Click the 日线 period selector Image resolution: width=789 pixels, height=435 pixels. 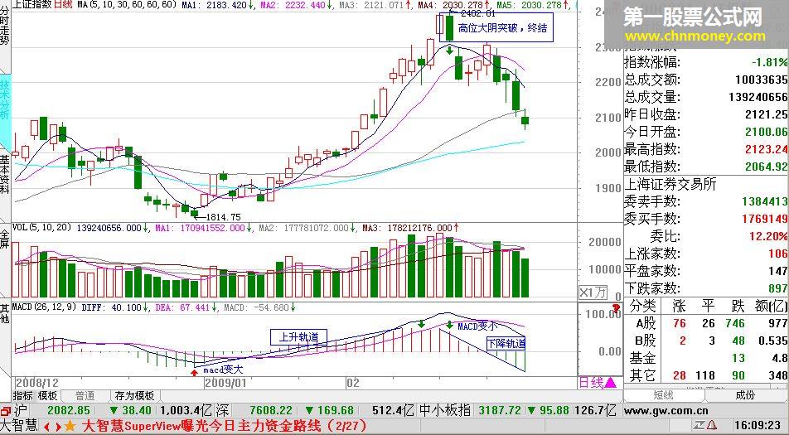click(591, 383)
